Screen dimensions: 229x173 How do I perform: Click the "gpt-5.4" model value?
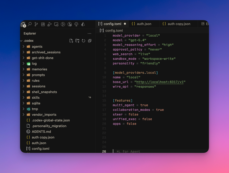pyautogui.click(x=137, y=40)
